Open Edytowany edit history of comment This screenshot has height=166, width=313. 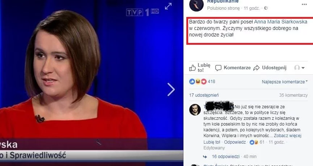pyautogui.click(x=214, y=148)
